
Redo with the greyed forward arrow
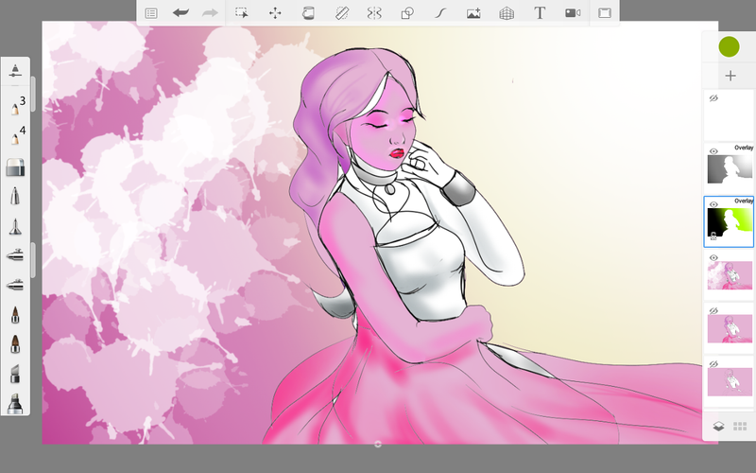[x=210, y=13]
